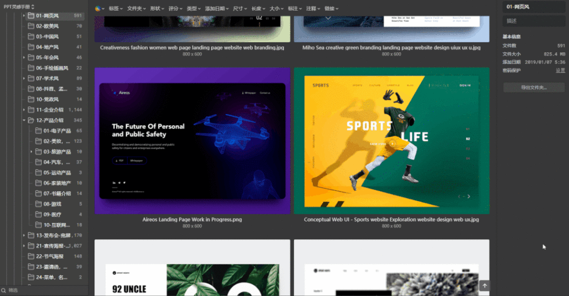569x296 pixels.
Task: Click the 导出文件夹 button
Action: pos(533,87)
